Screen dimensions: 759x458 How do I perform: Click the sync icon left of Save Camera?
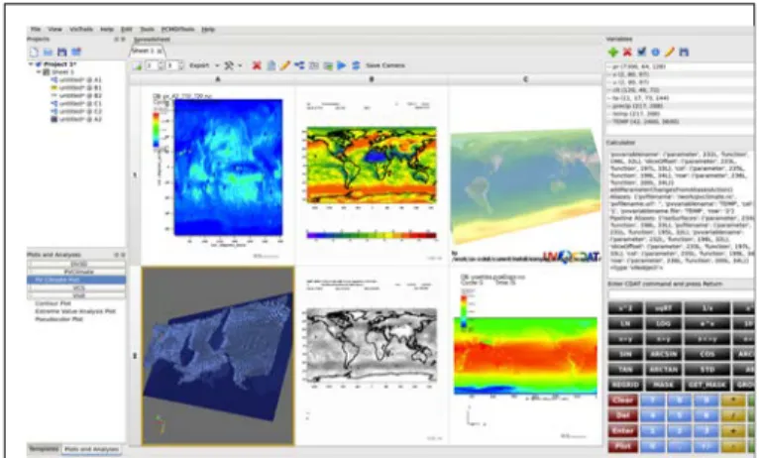(356, 65)
